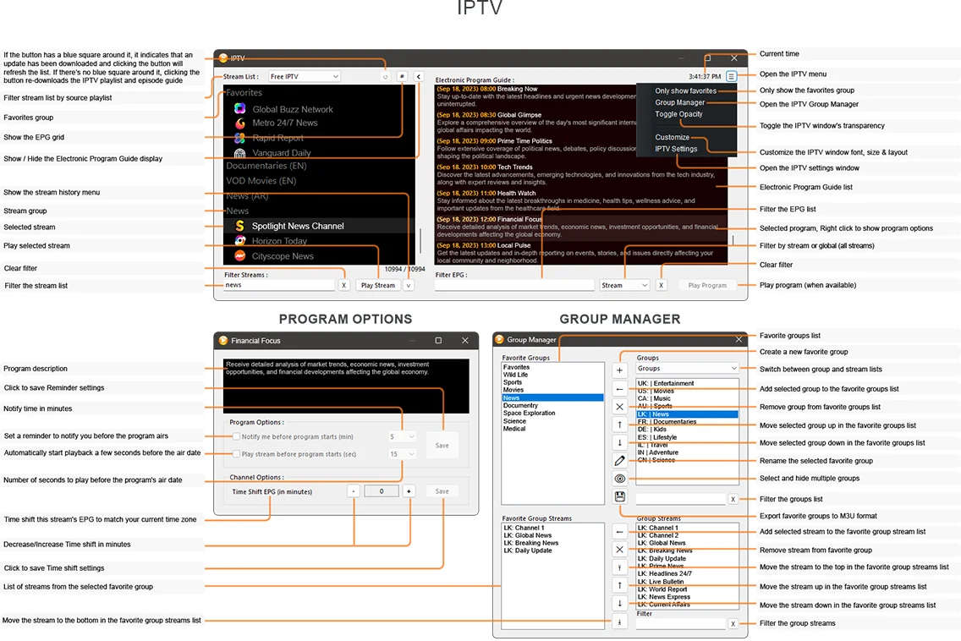The height and width of the screenshot is (641, 961).
Task: Select Spotlight News Channel in stream list
Action: (297, 226)
